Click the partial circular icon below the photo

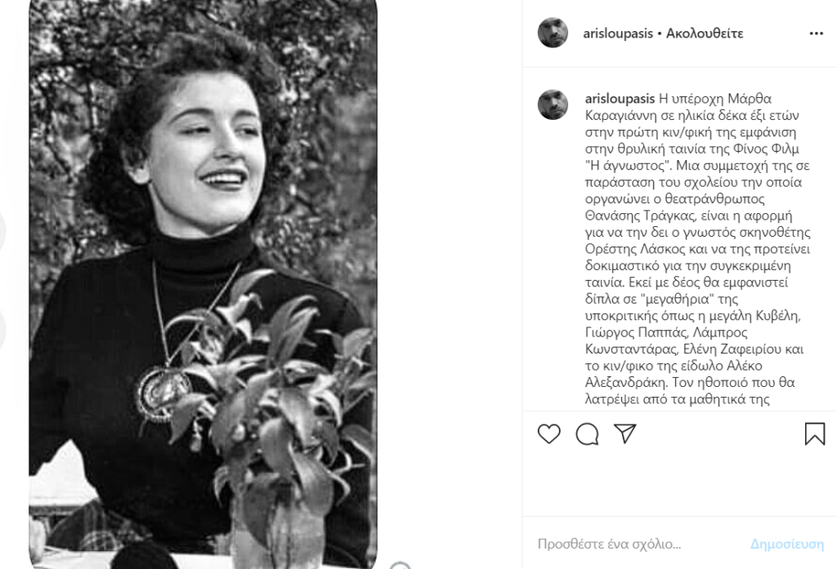click(400, 565)
